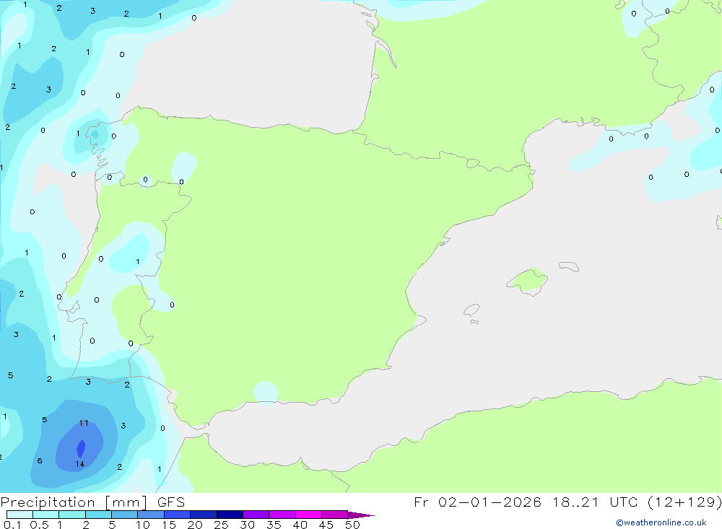Select the 5–10 mm legend color swatch
The height and width of the screenshot is (529, 722).
pos(125,515)
